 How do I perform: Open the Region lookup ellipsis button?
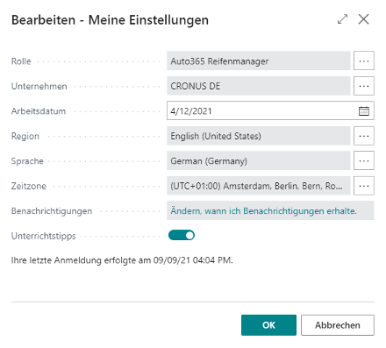tap(363, 136)
